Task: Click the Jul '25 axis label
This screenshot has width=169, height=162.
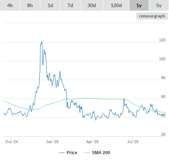Action: tap(133, 142)
